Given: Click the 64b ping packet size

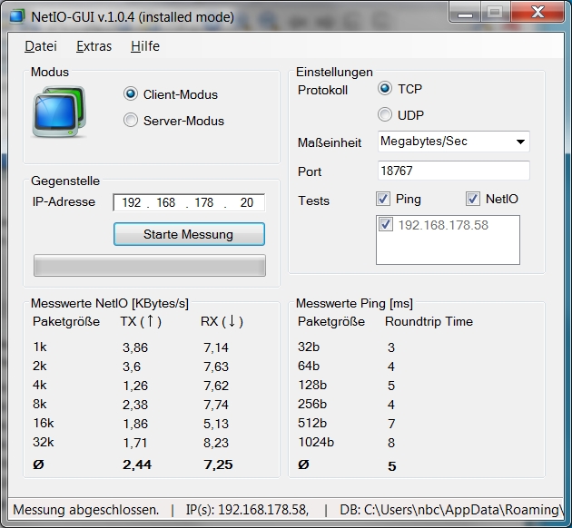Looking at the screenshot, I should coord(309,366).
